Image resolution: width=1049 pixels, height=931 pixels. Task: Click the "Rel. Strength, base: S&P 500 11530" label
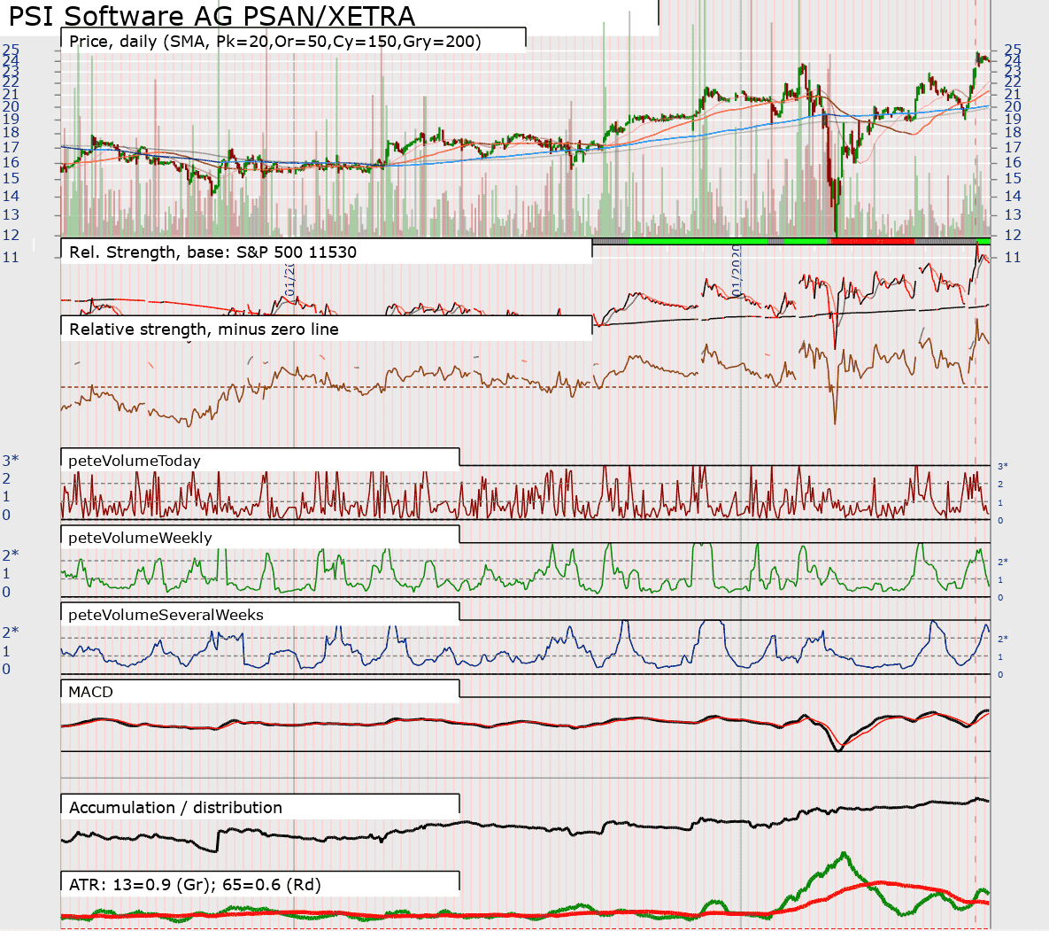(x=212, y=252)
